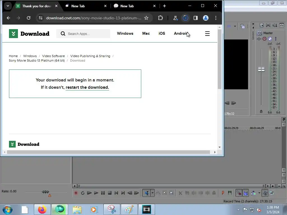
Task: Toggle Auto Ripple icon
Action: point(253,193)
